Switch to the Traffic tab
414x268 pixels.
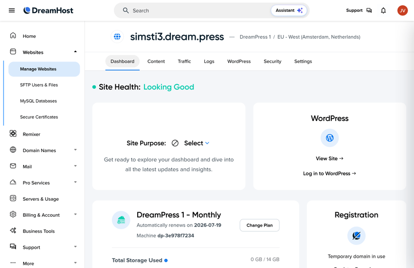point(184,61)
